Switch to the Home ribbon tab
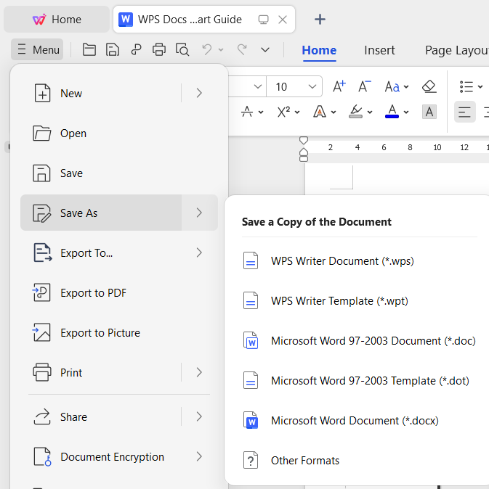Screen dimensions: 489x489 319,50
